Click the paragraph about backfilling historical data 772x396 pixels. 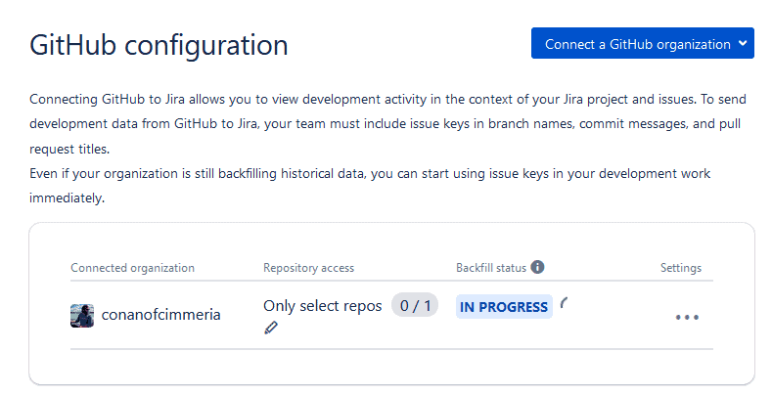click(x=370, y=186)
